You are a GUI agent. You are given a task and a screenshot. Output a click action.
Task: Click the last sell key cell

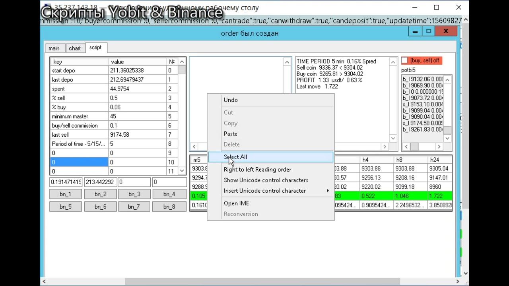point(79,135)
